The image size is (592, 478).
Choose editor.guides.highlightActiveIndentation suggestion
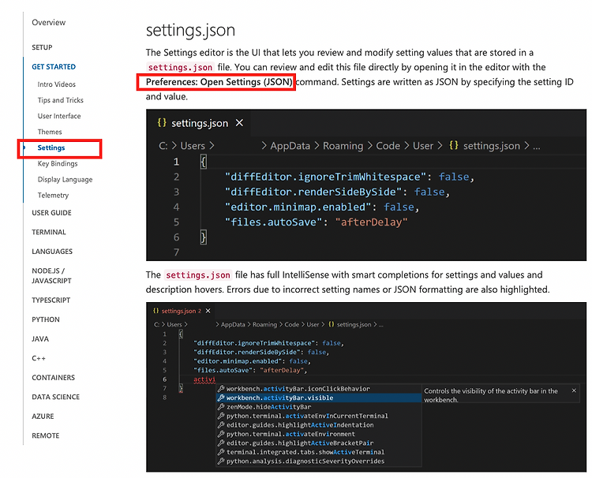(318, 425)
